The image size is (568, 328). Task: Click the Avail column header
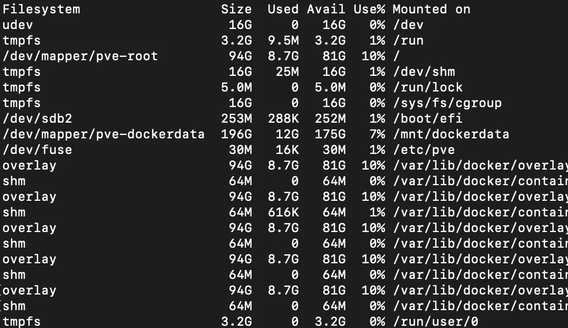click(x=326, y=9)
